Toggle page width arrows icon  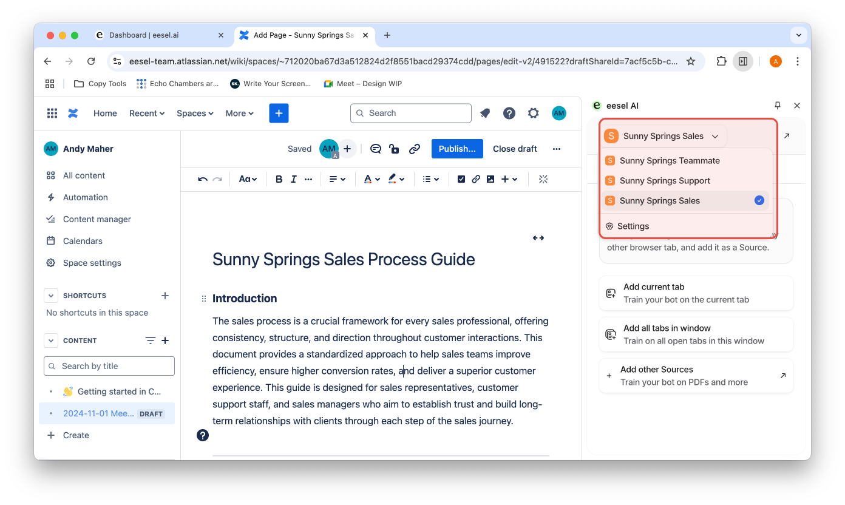(x=538, y=238)
